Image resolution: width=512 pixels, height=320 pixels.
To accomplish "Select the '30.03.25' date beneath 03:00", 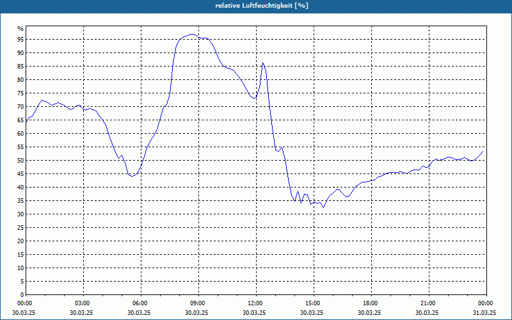I will tap(81, 313).
